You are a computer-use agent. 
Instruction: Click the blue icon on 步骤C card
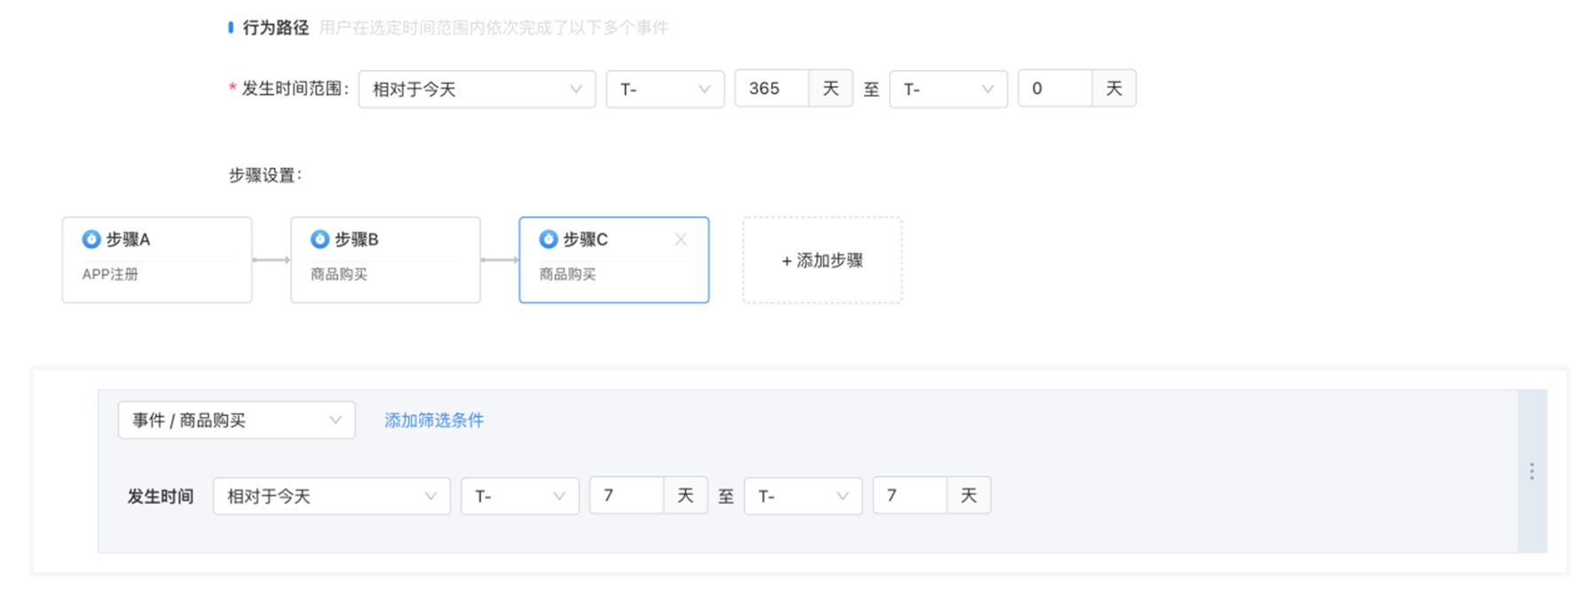(548, 239)
